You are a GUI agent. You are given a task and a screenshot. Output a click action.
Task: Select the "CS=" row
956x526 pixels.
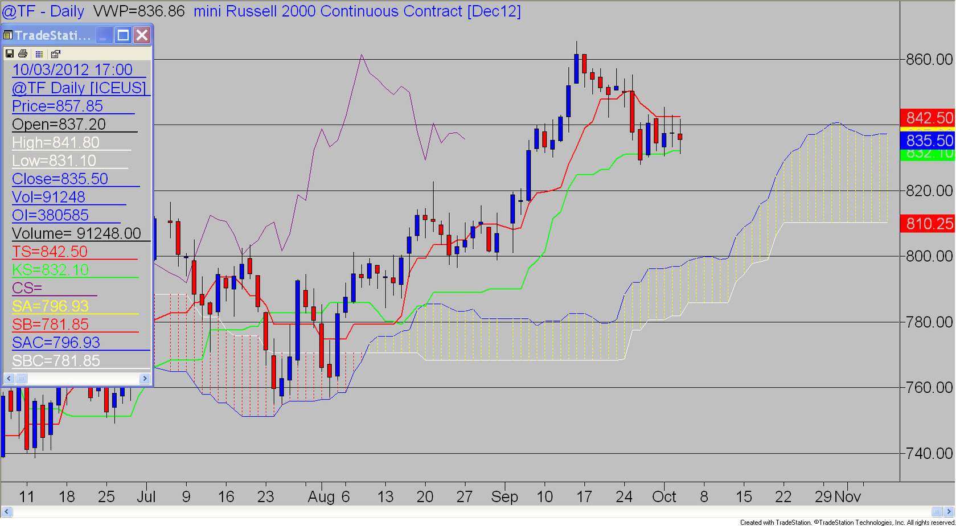(x=54, y=288)
